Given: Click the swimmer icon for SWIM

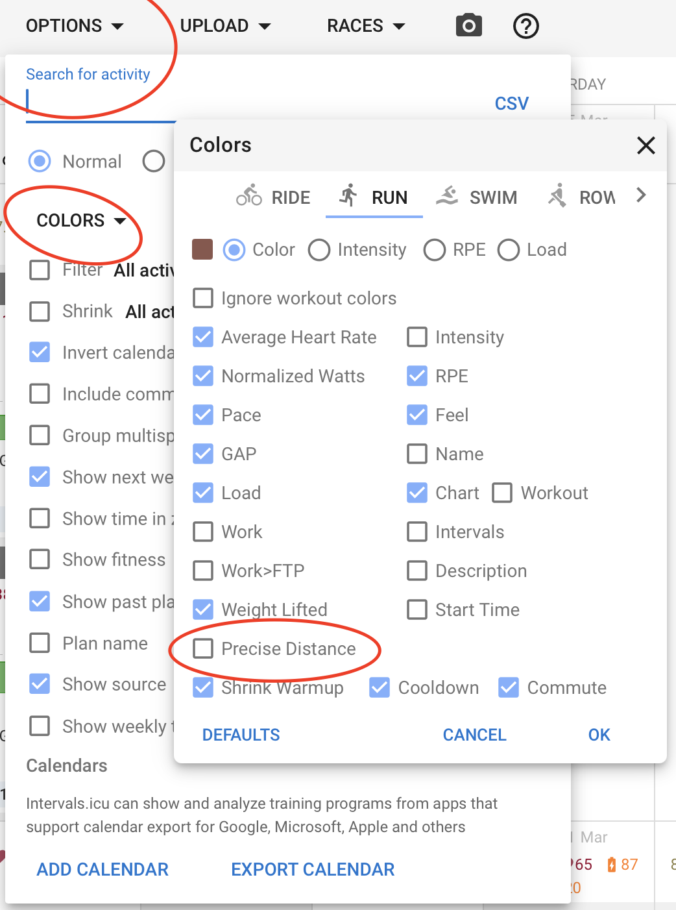Looking at the screenshot, I should [447, 195].
